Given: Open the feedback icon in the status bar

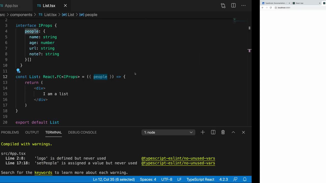Looking at the screenshot, I should point(236,179).
